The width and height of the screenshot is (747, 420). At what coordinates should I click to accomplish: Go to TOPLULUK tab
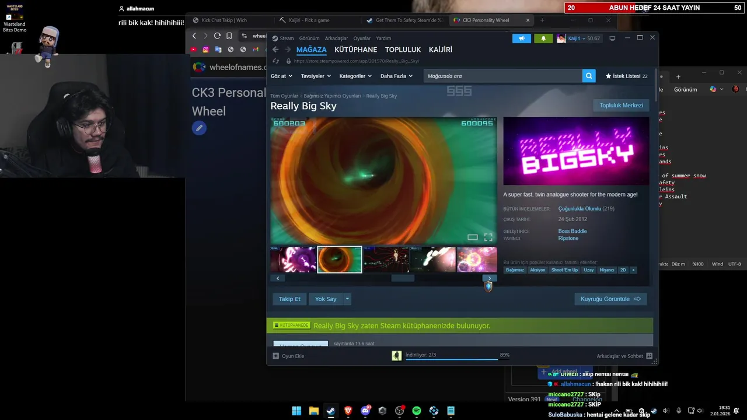[403, 50]
